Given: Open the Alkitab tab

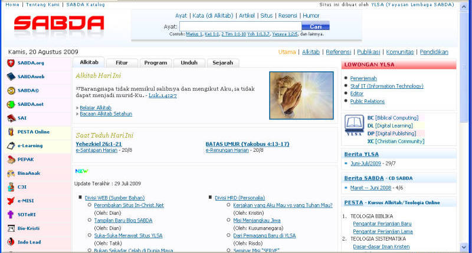Looking at the screenshot, I should (x=89, y=62).
